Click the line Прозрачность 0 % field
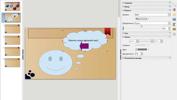177x100 pixels. (x=138, y=54)
